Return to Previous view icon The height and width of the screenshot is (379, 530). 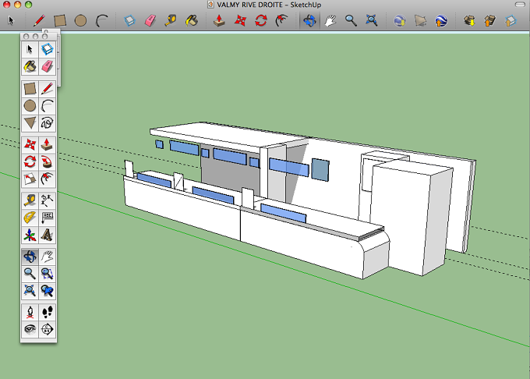47,290
